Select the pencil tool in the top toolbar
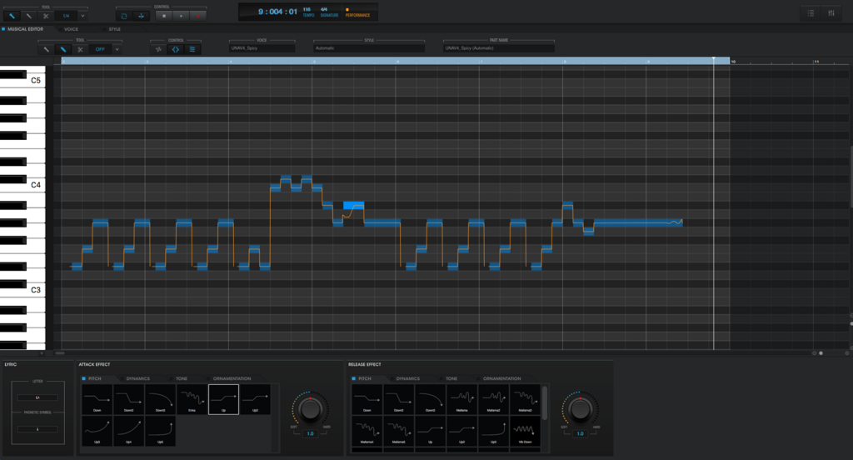This screenshot has height=460, width=853. 12,16
